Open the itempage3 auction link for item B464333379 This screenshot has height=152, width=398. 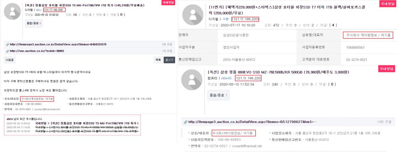pos(58,44)
